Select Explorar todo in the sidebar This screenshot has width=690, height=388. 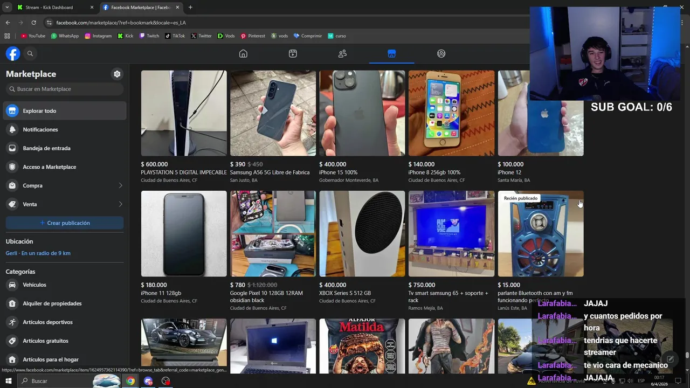click(65, 110)
